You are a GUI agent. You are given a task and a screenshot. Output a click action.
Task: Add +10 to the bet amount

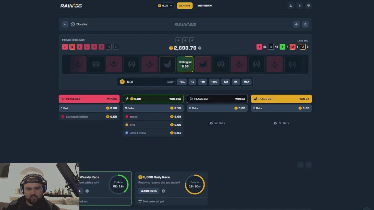[202, 82]
